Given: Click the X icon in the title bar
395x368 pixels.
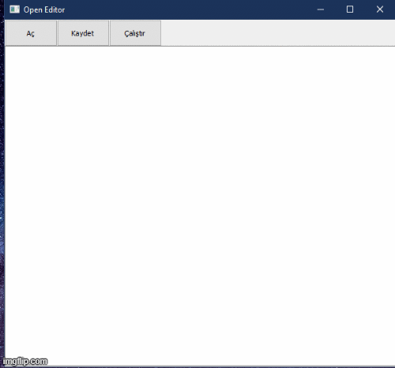Looking at the screenshot, I should click(380, 9).
